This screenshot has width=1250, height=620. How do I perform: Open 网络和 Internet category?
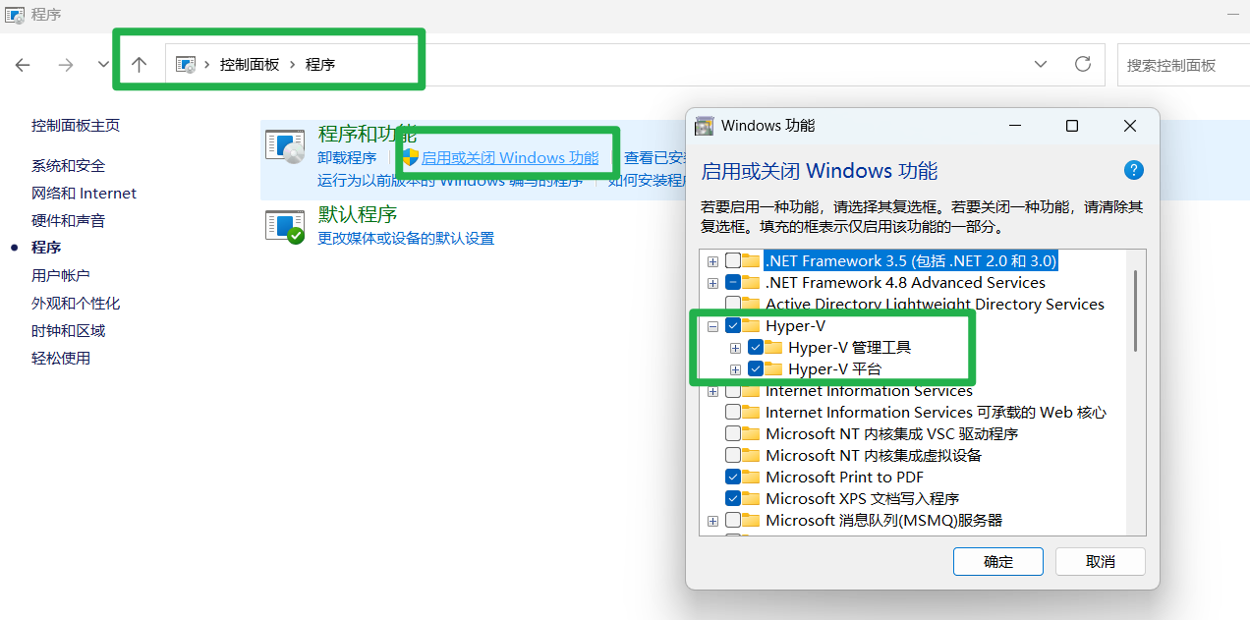[84, 194]
